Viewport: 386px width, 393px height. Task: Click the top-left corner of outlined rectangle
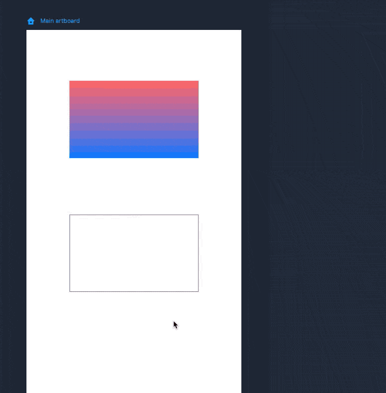70,215
